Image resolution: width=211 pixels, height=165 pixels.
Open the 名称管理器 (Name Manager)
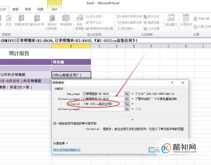[x=80, y=22]
